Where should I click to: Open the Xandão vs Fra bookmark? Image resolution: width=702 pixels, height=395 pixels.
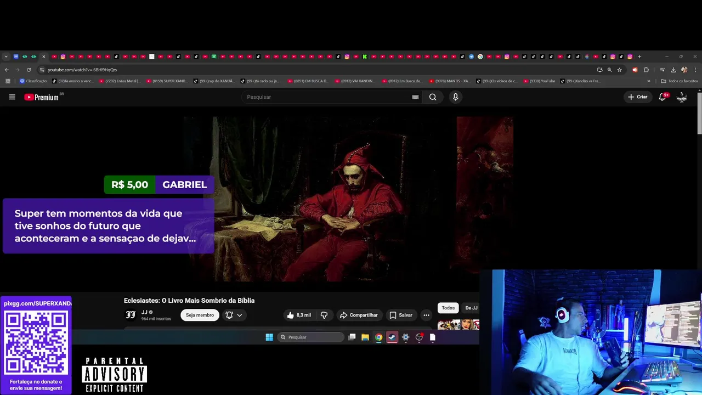click(x=581, y=81)
